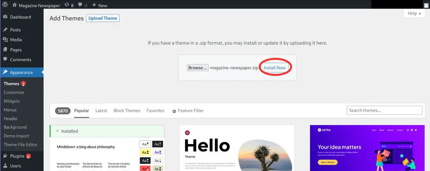Expand the Help dropdown

[414, 13]
